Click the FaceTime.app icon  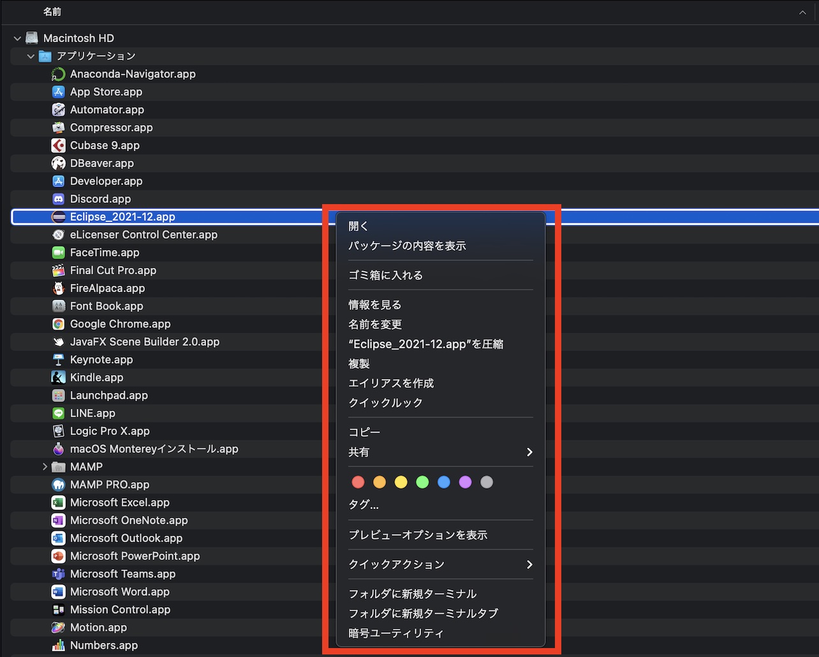point(58,253)
